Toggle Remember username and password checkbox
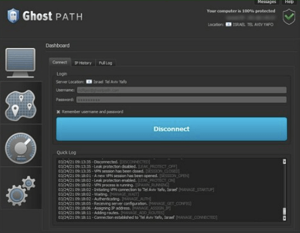The image size is (300, 233). tap(58, 112)
